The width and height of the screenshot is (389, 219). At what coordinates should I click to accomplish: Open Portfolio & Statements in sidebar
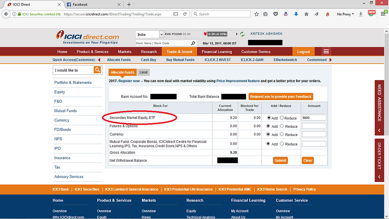(x=73, y=83)
